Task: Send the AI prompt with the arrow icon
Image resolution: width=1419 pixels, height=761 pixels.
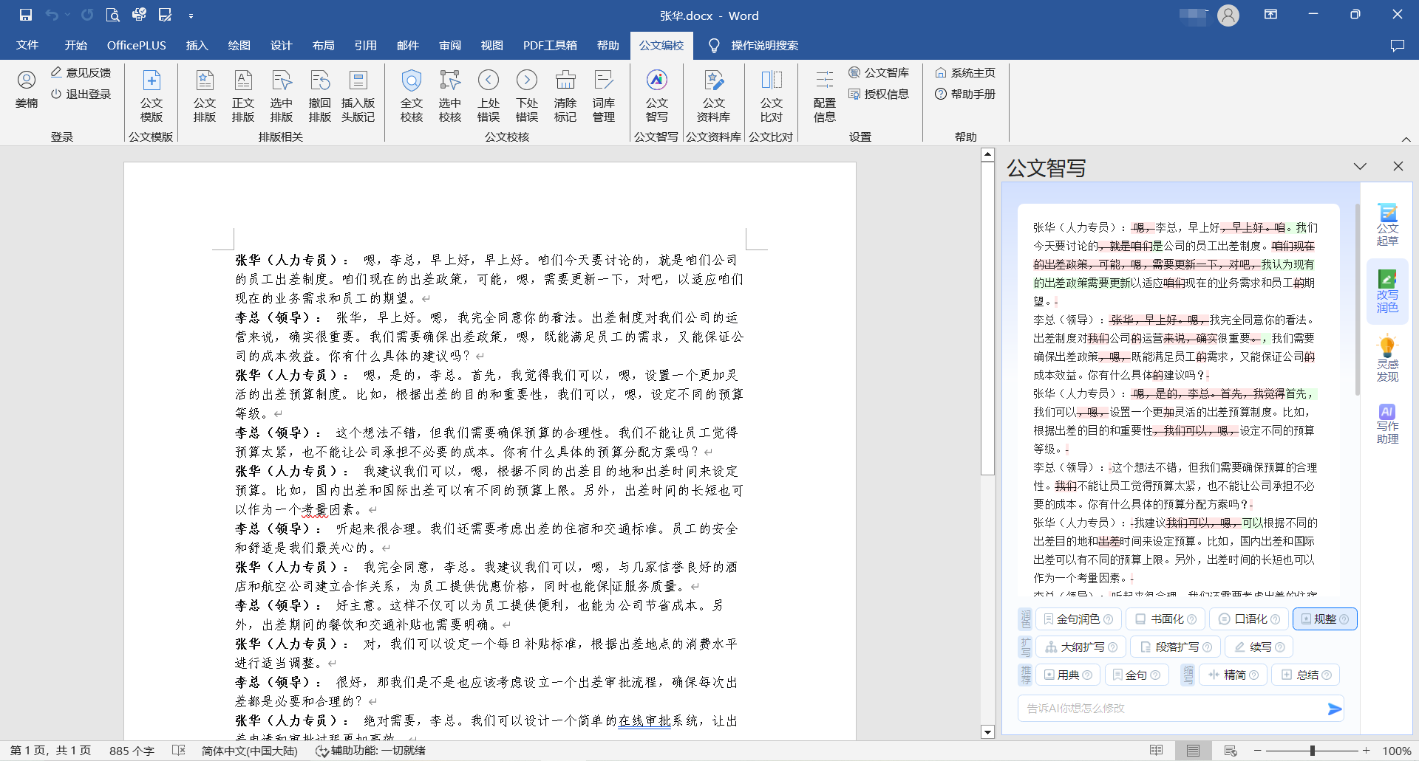Action: click(1334, 709)
